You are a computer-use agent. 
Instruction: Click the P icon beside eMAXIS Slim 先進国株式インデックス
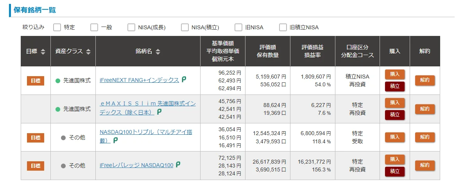[x=159, y=112]
